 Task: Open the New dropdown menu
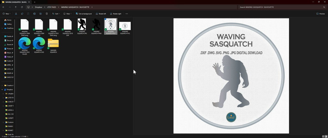point(6,14)
